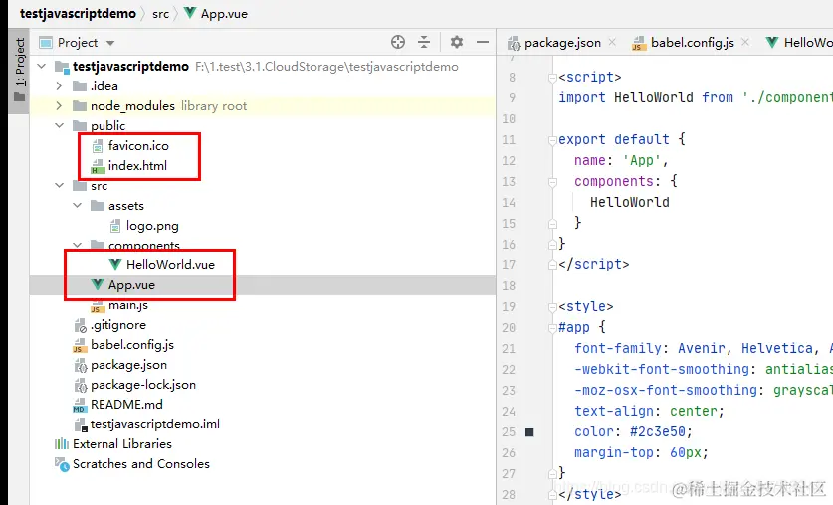Click the External Libraries icon

click(x=62, y=444)
